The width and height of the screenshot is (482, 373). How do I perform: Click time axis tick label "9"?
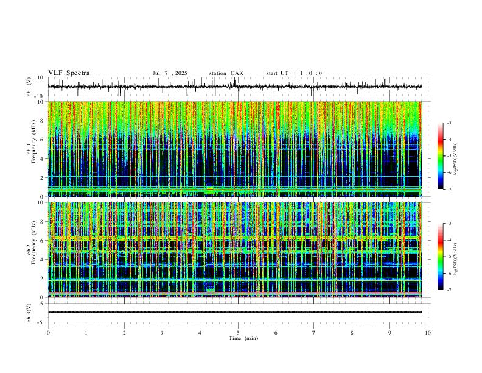click(389, 333)
